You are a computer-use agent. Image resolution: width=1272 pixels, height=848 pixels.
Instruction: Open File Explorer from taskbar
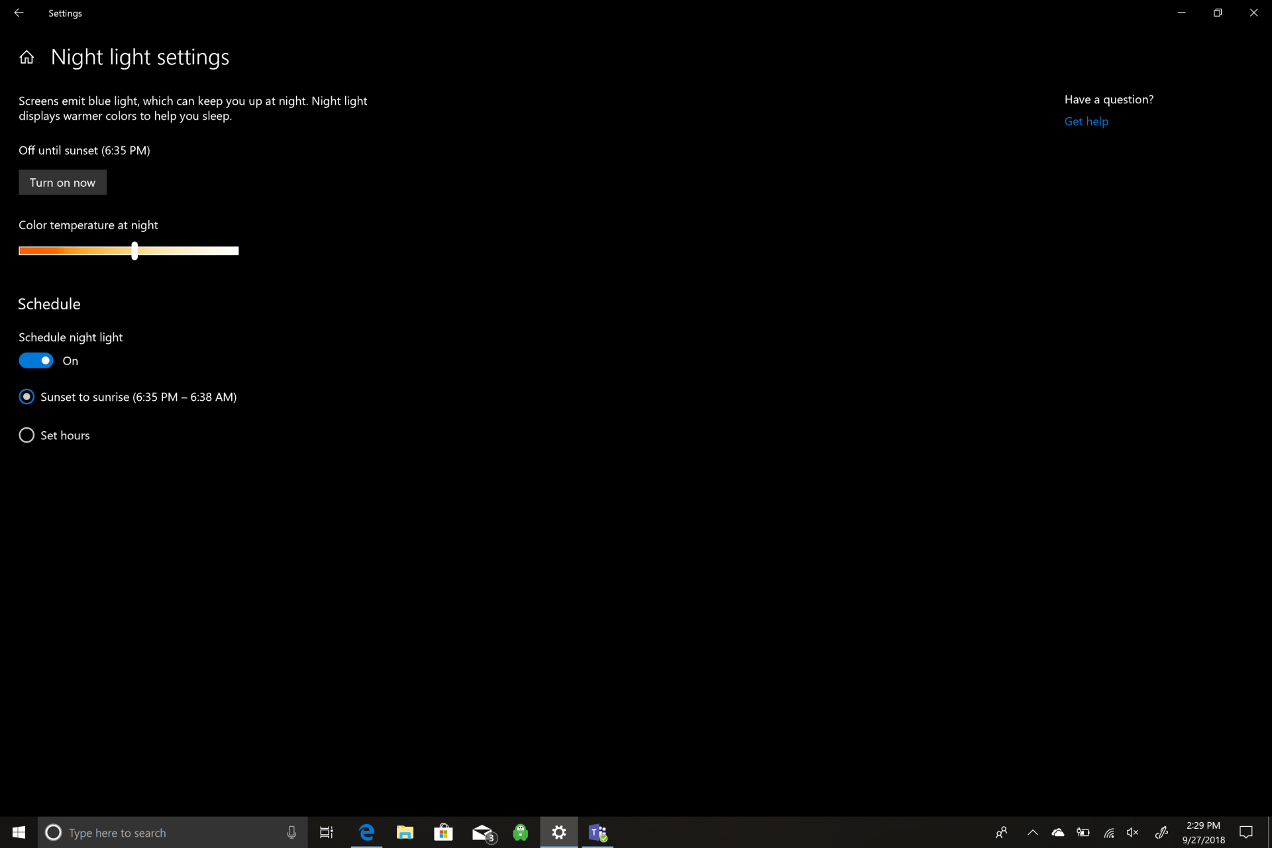405,832
